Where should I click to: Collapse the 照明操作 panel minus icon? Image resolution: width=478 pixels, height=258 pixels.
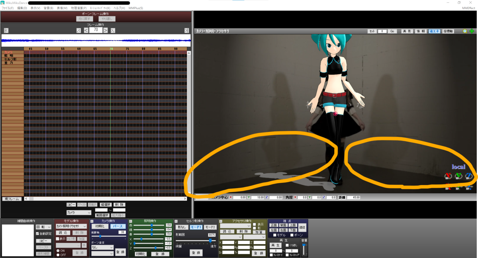(131, 221)
